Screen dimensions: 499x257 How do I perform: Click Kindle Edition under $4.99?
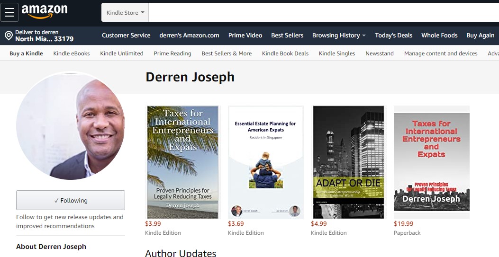[x=329, y=233]
